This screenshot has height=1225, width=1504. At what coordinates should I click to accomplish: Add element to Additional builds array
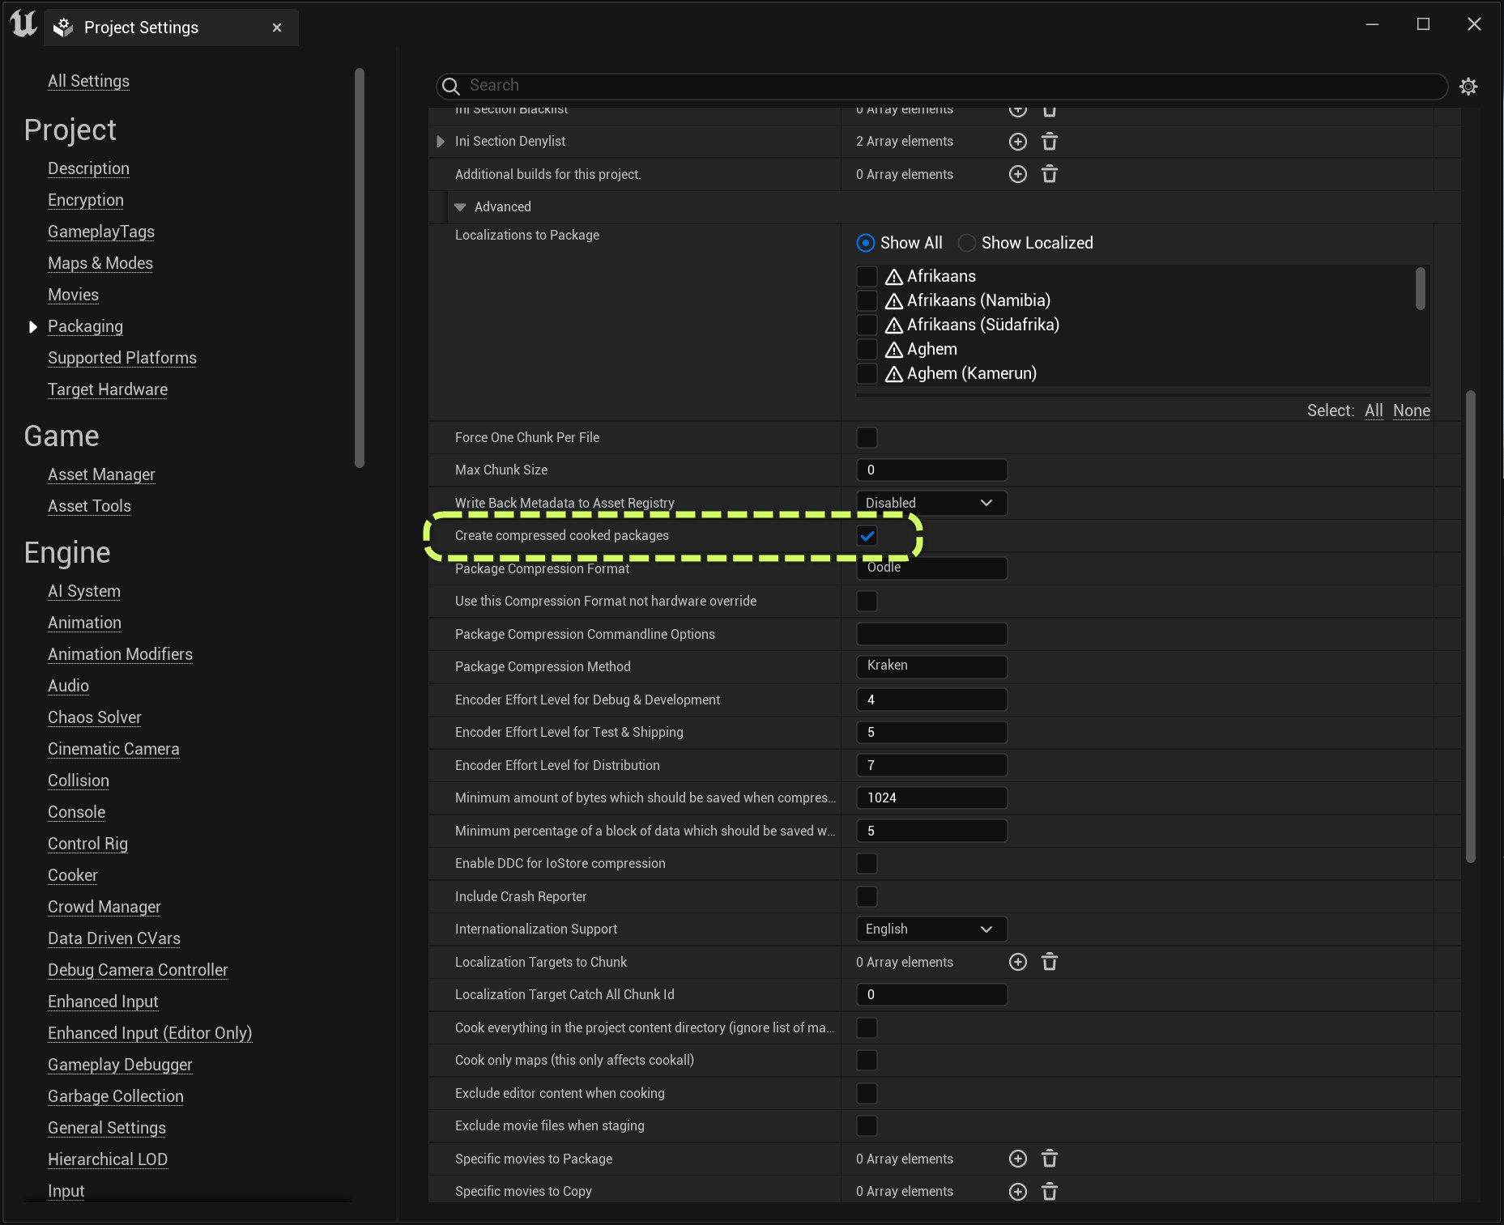[1017, 174]
